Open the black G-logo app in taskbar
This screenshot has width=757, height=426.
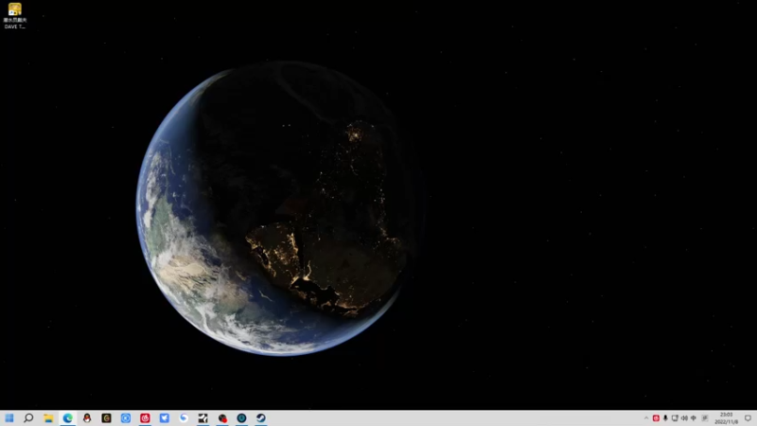point(106,417)
